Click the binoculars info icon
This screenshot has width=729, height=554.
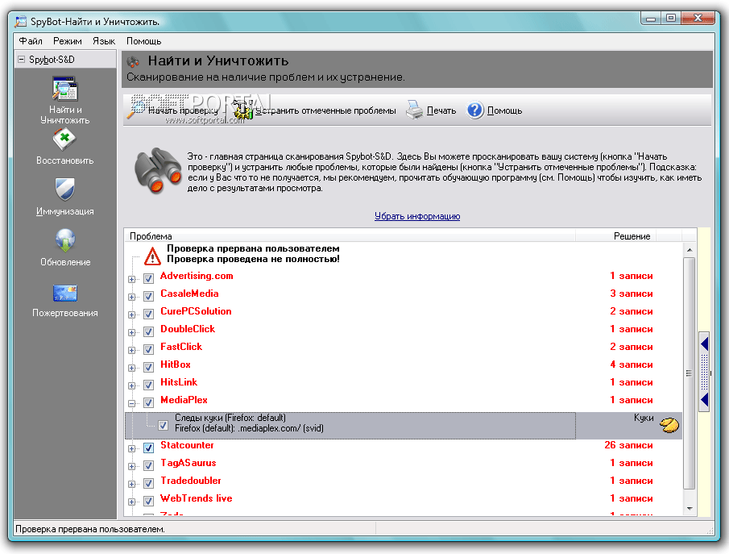tap(158, 171)
